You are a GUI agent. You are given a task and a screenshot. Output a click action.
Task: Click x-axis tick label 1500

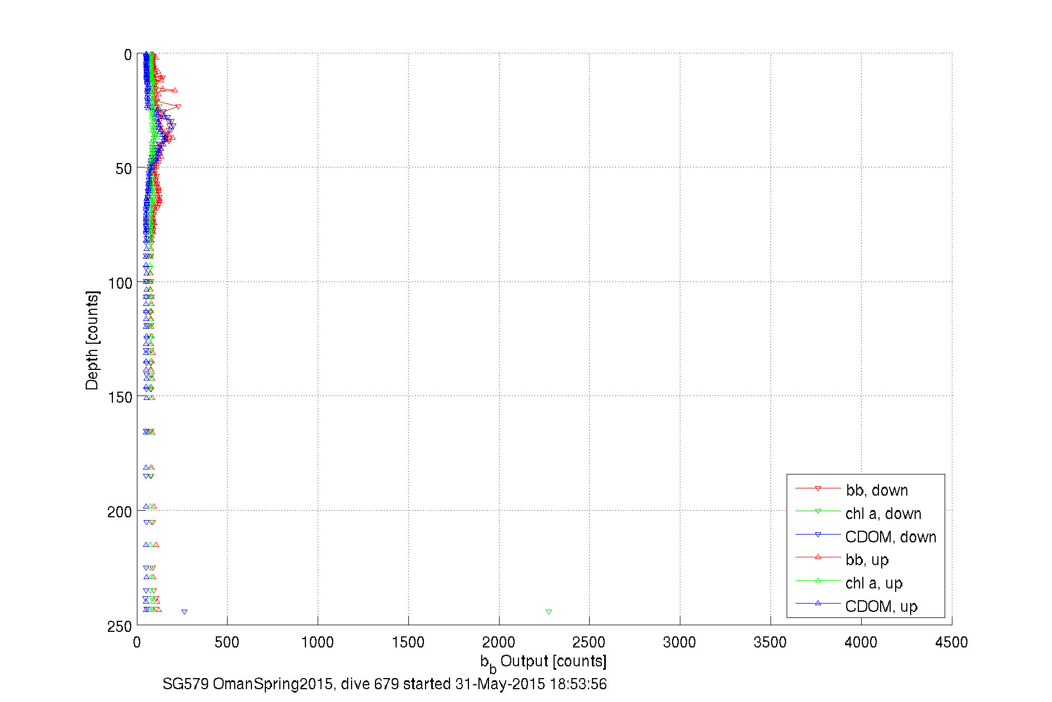[408, 642]
